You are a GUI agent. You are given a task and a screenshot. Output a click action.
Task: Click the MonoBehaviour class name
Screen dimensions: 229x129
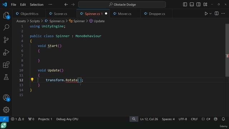(x=88, y=36)
